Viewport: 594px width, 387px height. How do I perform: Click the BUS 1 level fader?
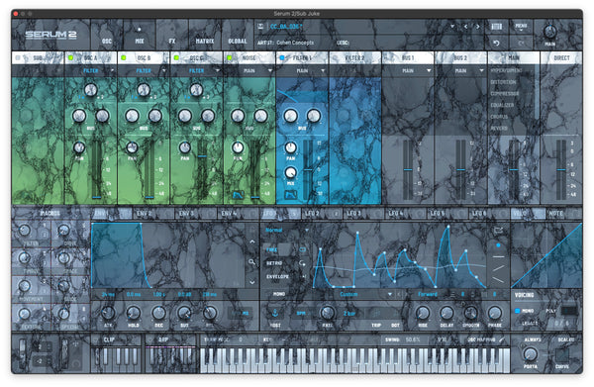pyautogui.click(x=408, y=169)
